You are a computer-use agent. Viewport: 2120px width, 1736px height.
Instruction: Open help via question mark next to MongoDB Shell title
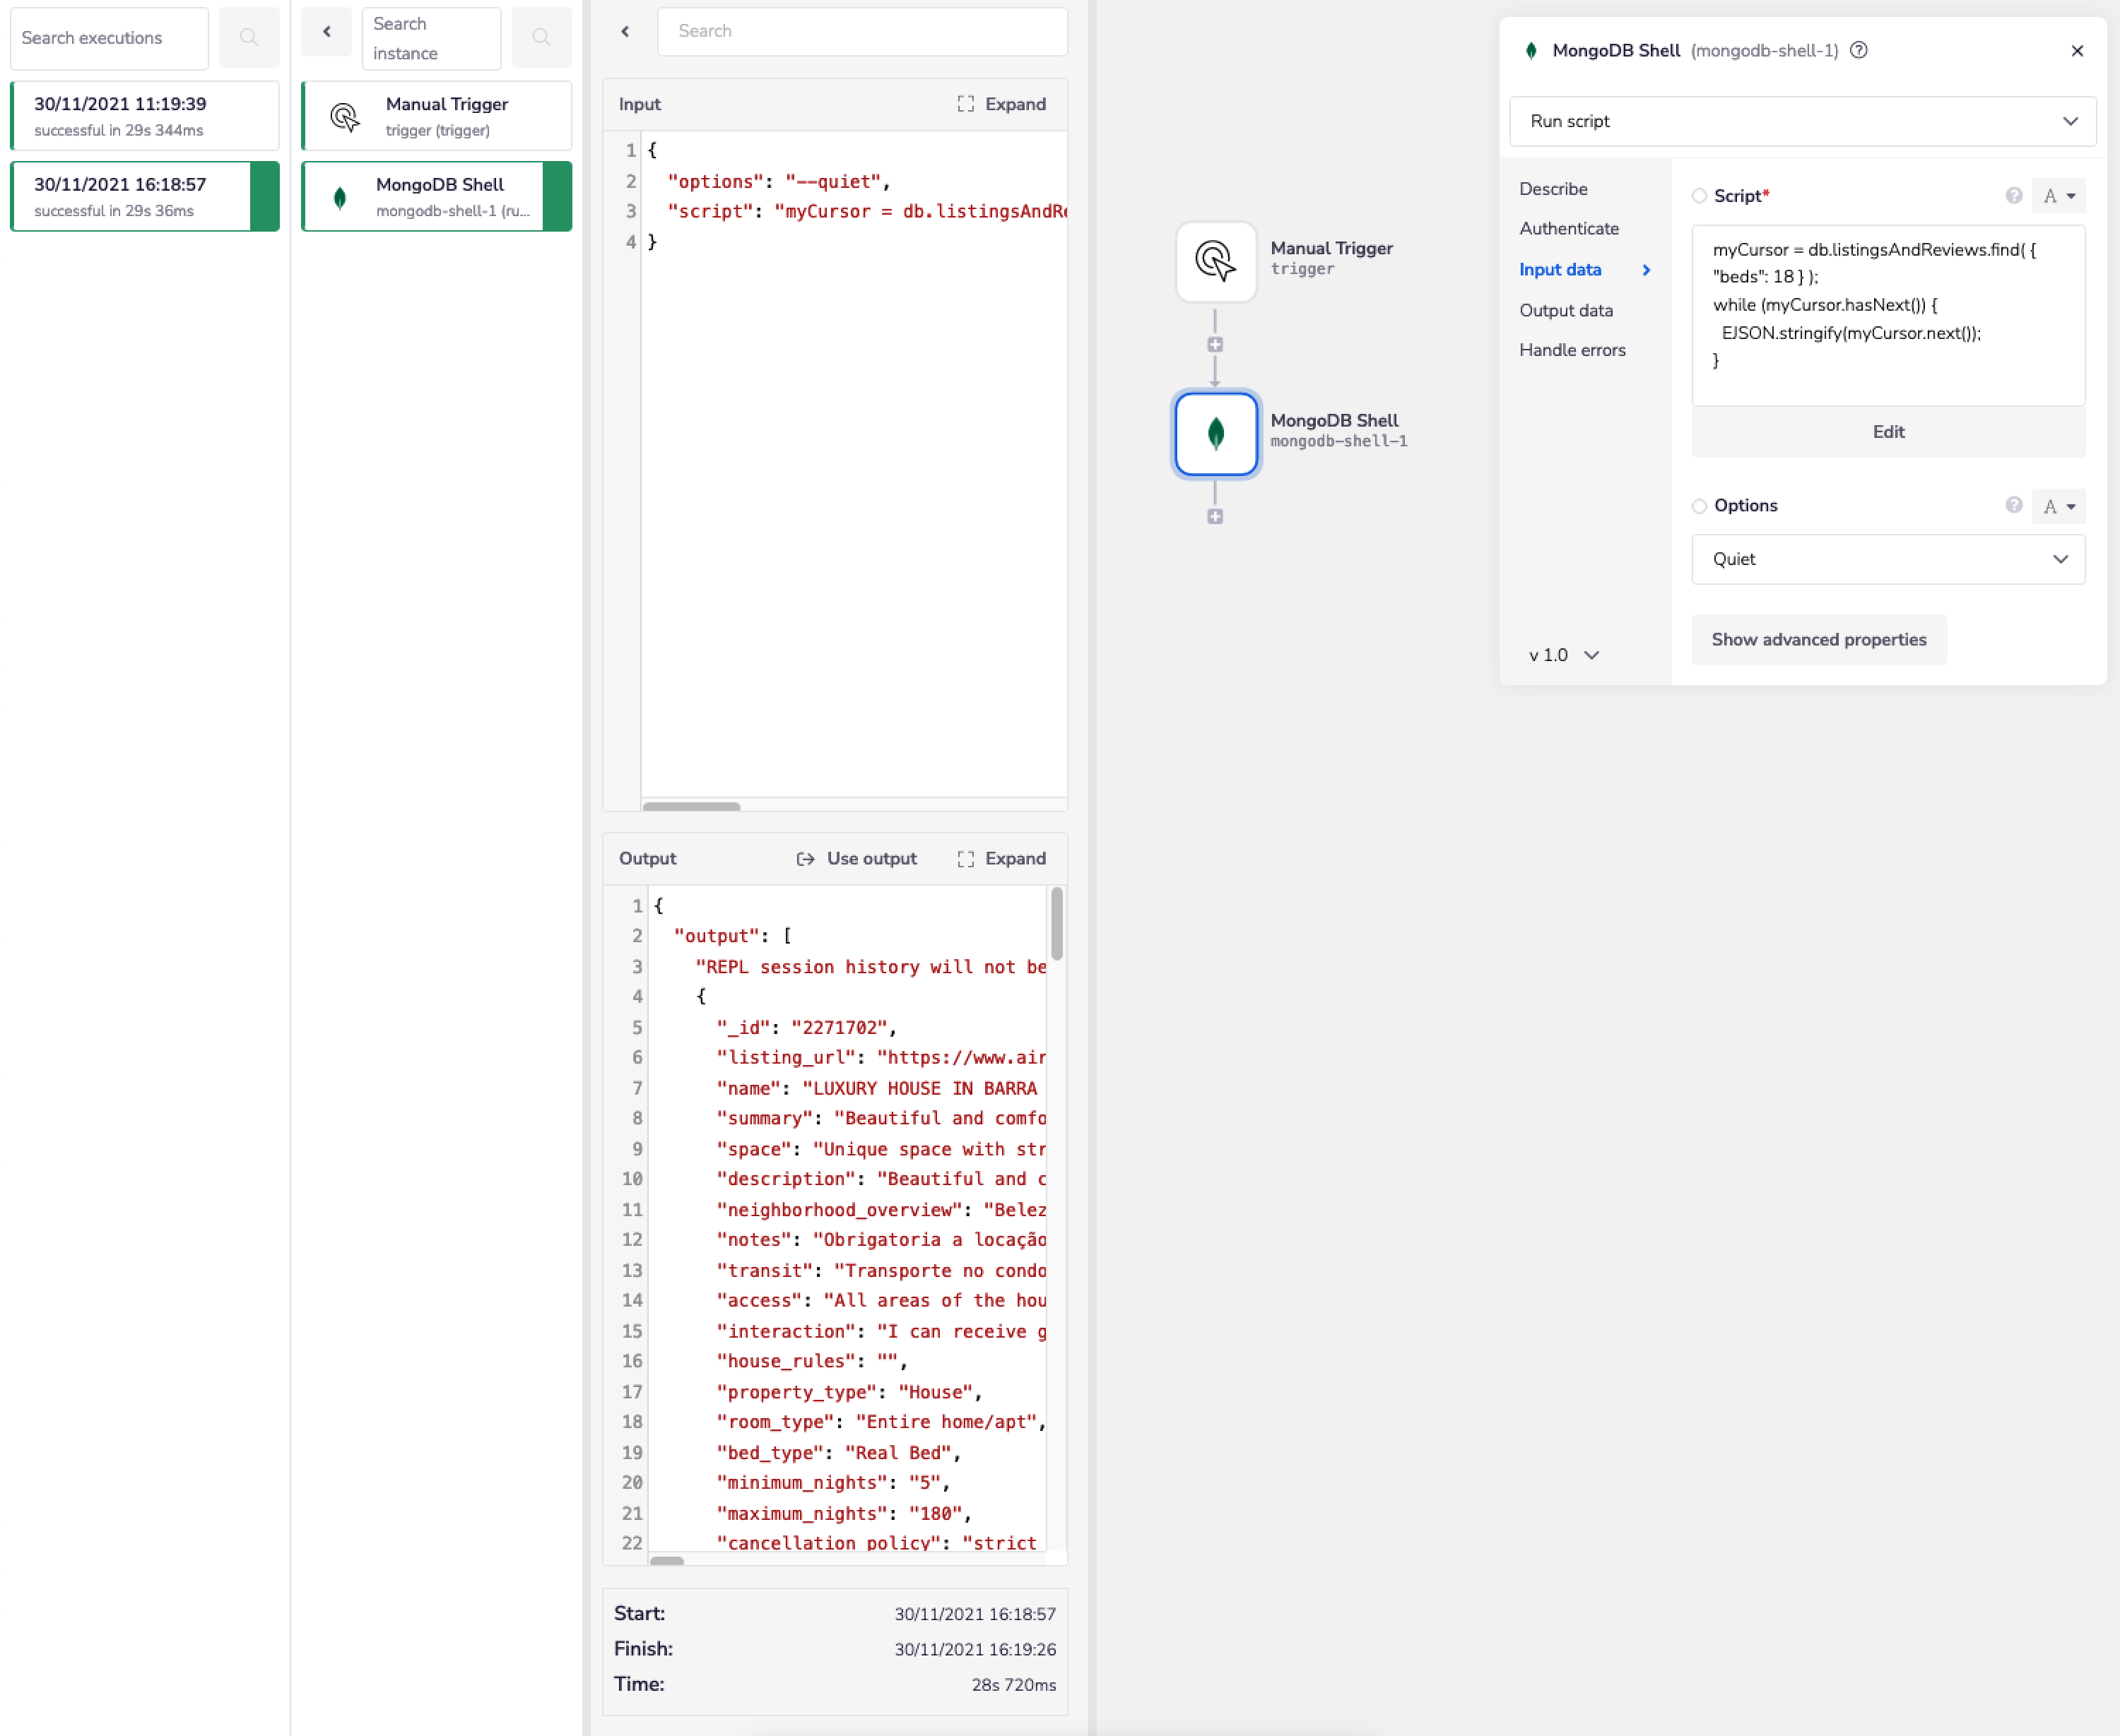click(x=1859, y=50)
